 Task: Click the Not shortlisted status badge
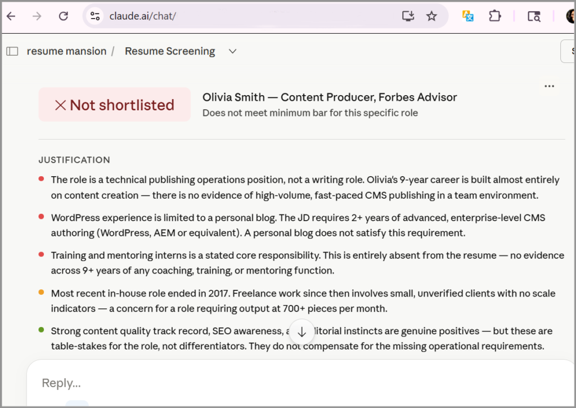[114, 105]
